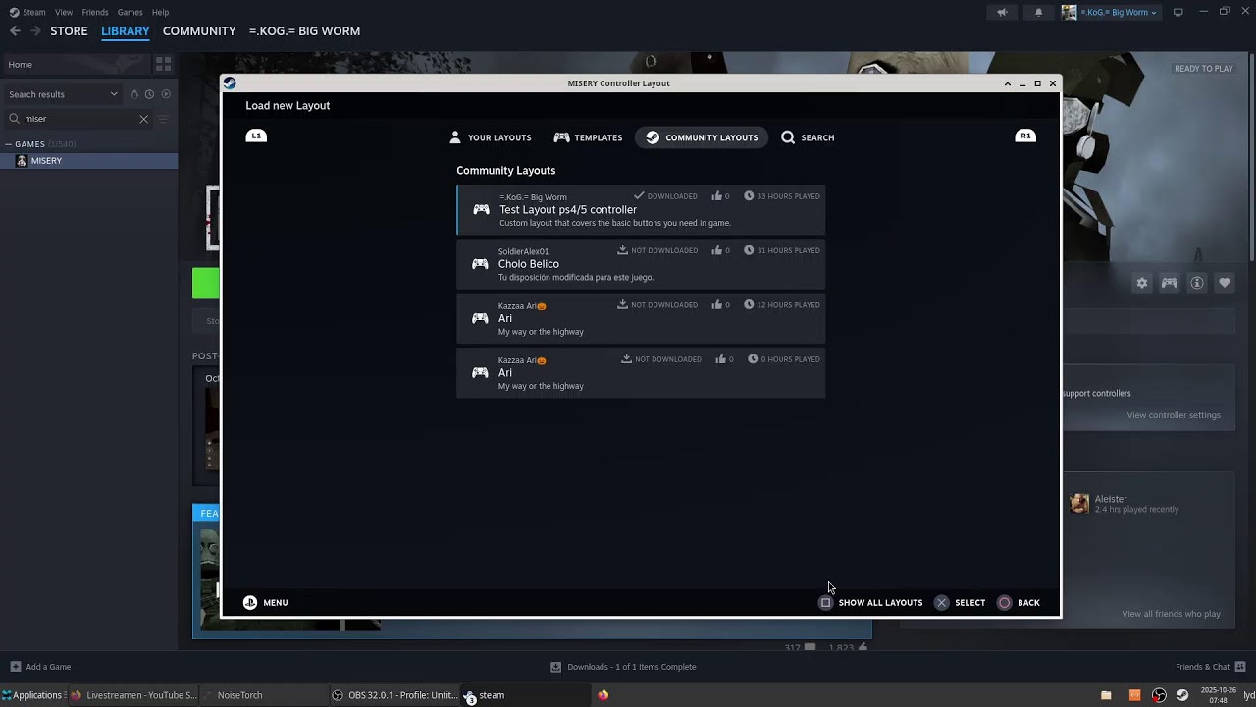Toggle Show All Layouts option
The height and width of the screenshot is (707, 1256).
tap(870, 603)
